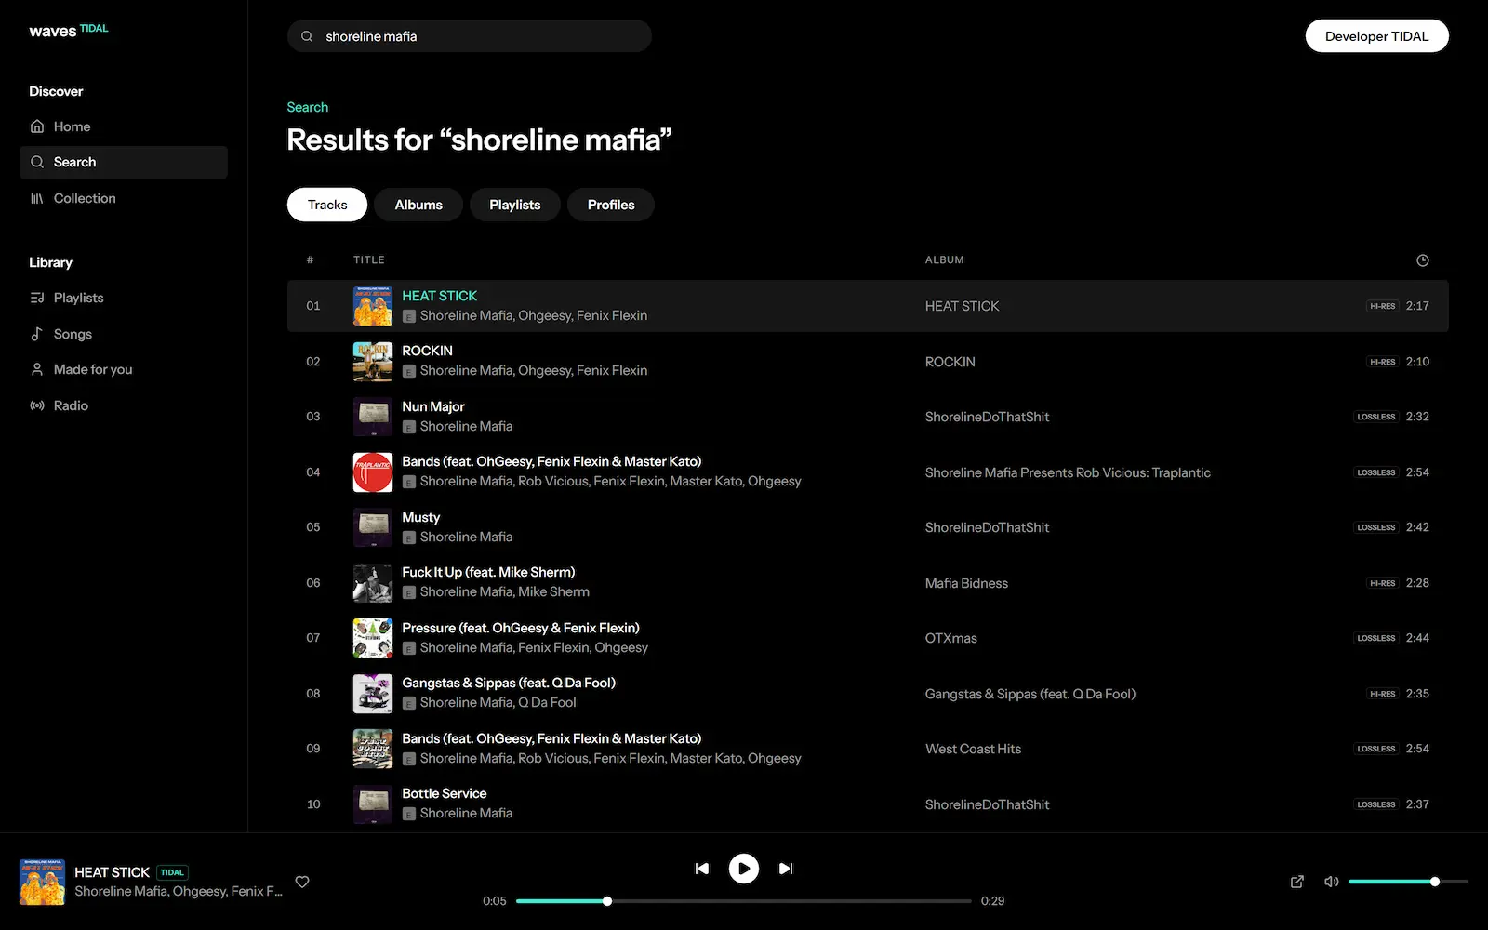This screenshot has width=1488, height=930.
Task: Click the Musty track title
Action: [x=421, y=517]
